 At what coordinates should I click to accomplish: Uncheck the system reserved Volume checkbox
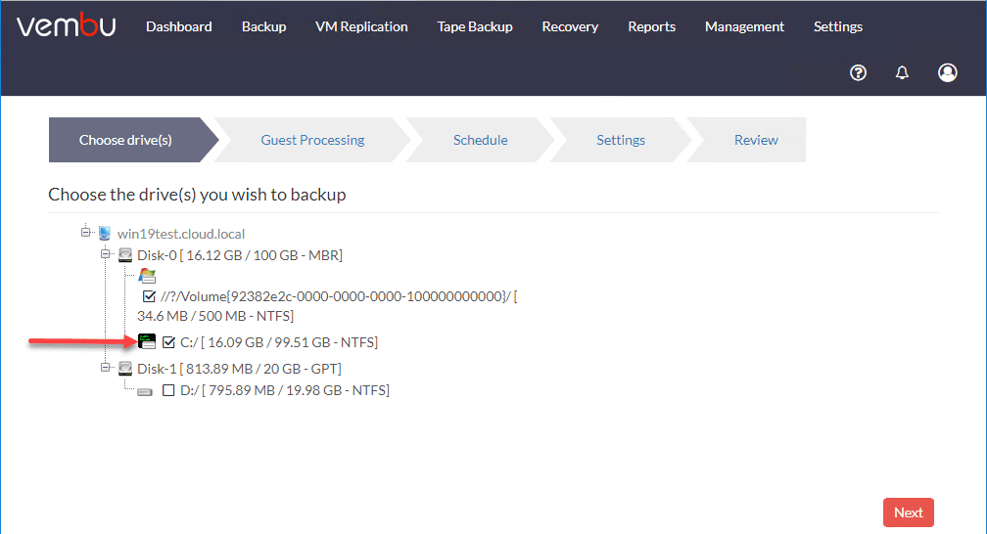click(x=150, y=296)
